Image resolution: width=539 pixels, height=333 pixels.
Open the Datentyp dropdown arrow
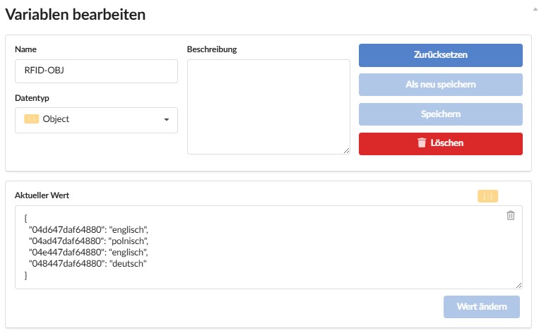click(x=167, y=120)
